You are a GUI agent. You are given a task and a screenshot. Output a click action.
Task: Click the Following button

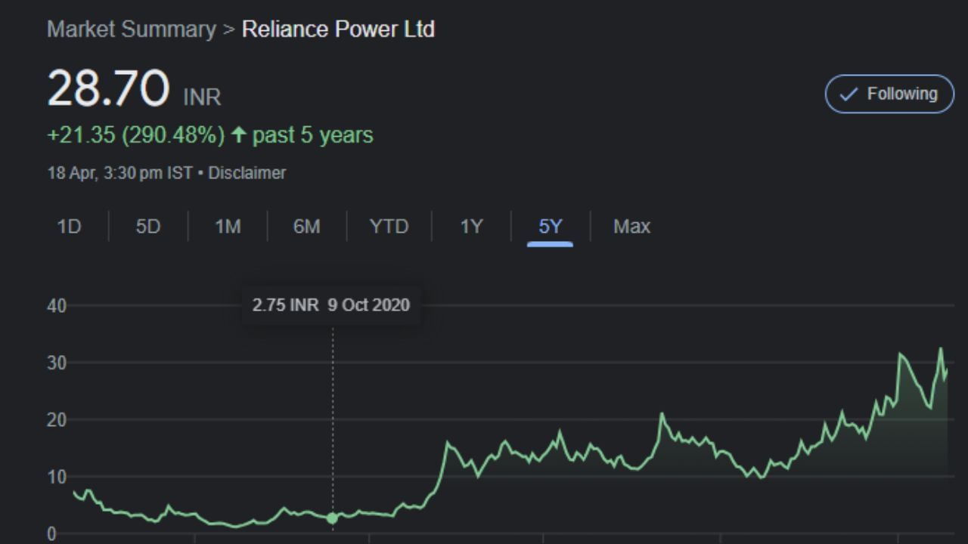[x=889, y=94]
